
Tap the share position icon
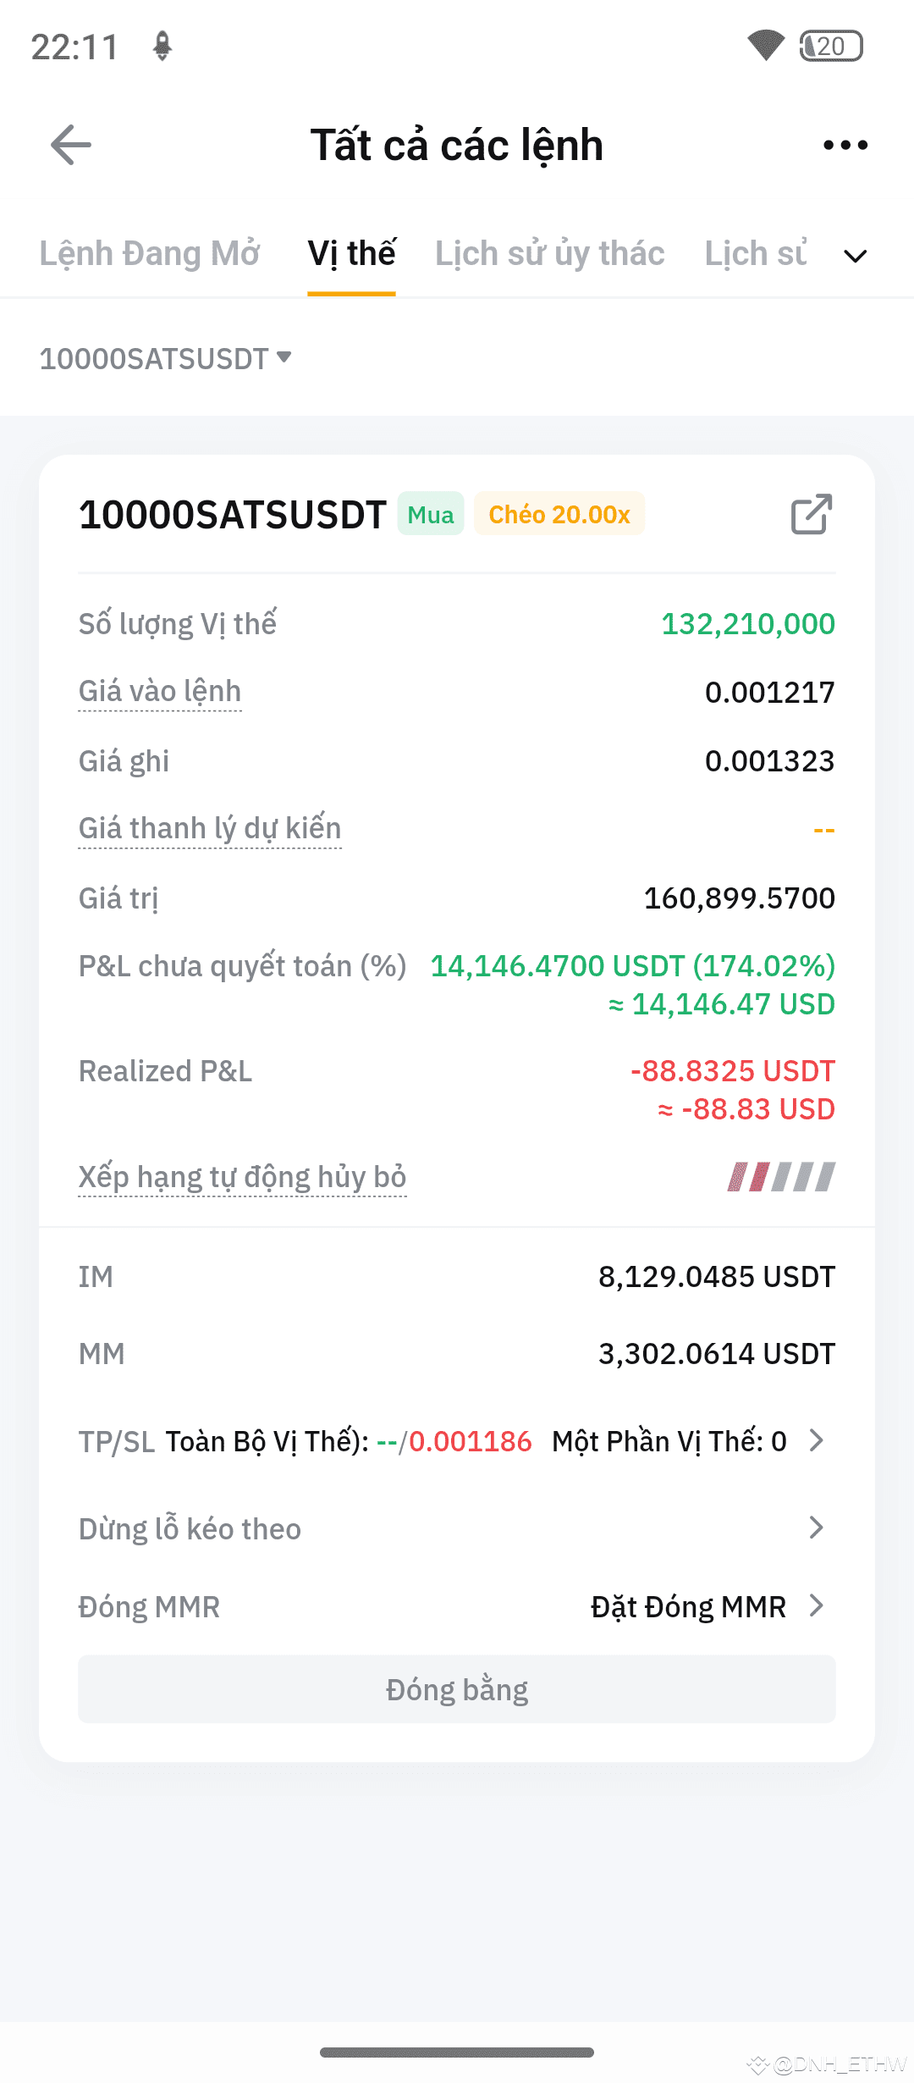click(812, 514)
